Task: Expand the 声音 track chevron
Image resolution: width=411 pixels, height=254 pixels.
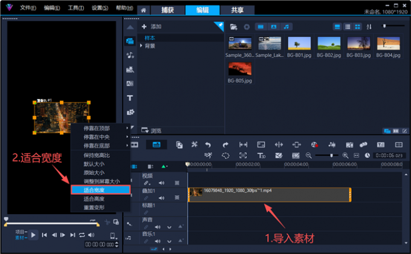Action: [x=169, y=227]
